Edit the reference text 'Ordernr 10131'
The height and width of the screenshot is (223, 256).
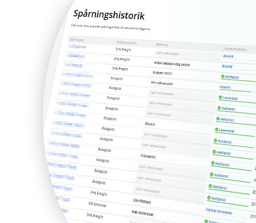point(162,73)
